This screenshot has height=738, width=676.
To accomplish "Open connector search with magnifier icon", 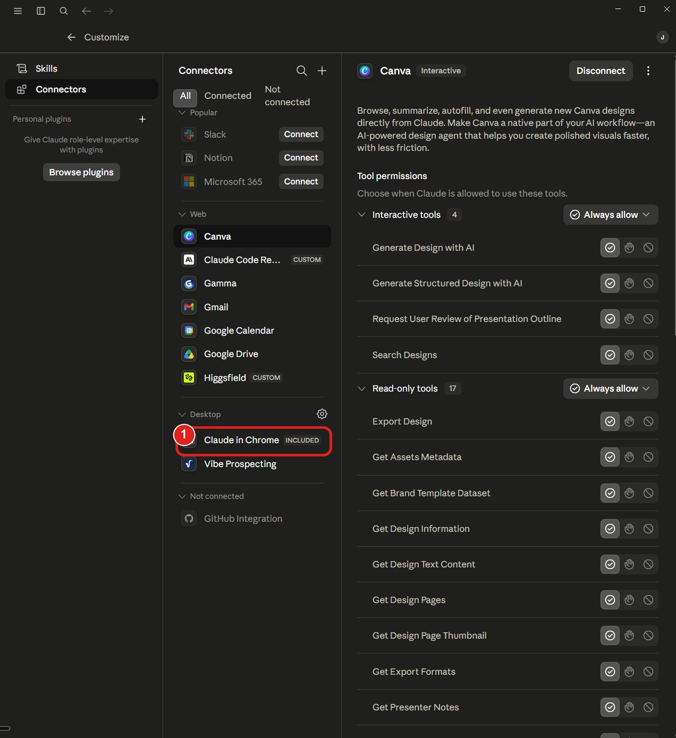I will [301, 71].
